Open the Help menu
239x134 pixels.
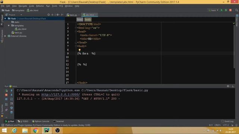(77, 6)
